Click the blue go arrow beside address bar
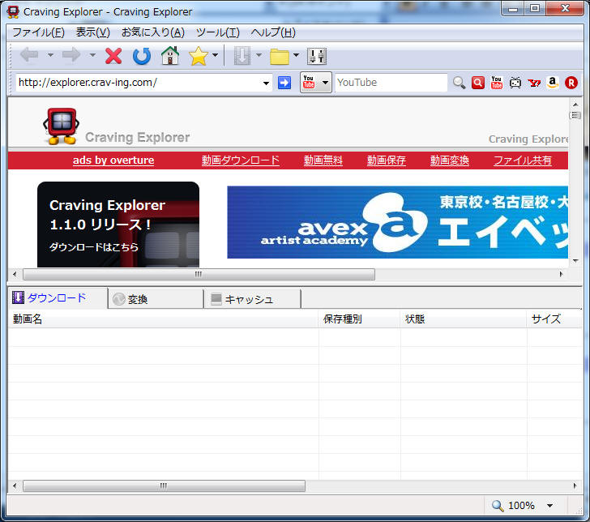This screenshot has height=522, width=590. click(x=284, y=83)
